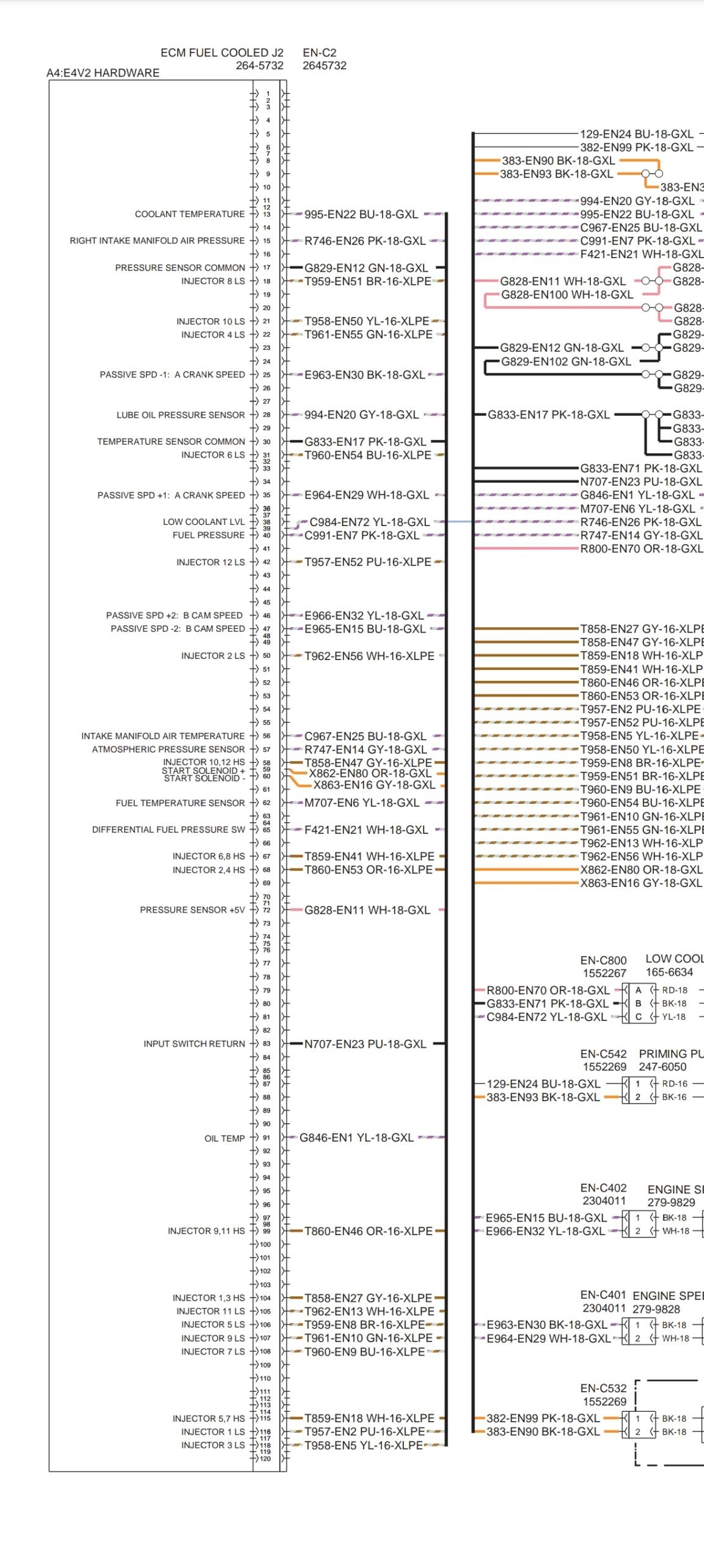Screen dimensions: 704x1566
Task: Click the LUBE OIL PRESSURE SENSOR label
Action: tap(180, 415)
